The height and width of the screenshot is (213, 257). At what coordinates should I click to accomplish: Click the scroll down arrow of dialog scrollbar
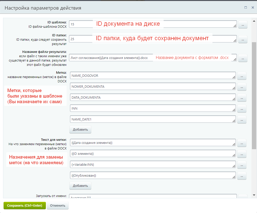254,195
